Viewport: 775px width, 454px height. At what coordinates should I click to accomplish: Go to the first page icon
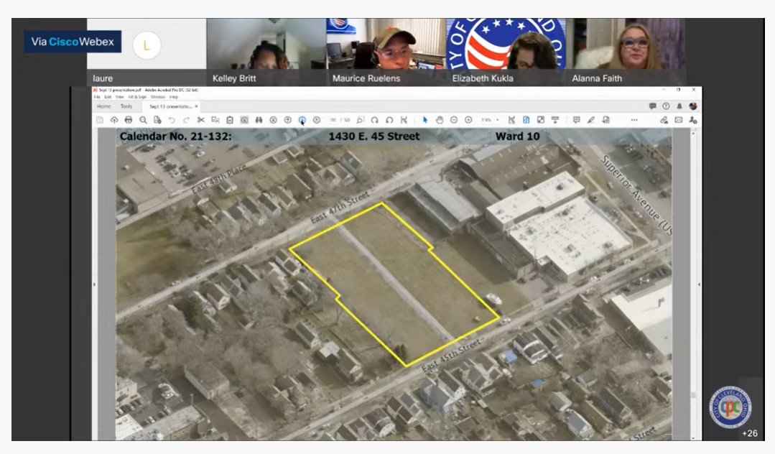274,120
